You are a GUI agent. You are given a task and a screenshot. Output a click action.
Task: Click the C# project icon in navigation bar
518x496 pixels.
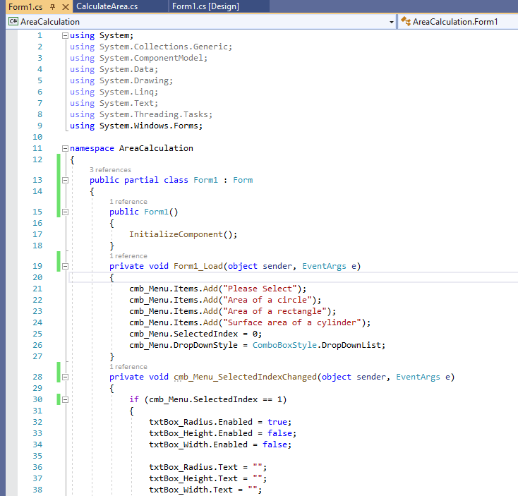tap(13, 21)
